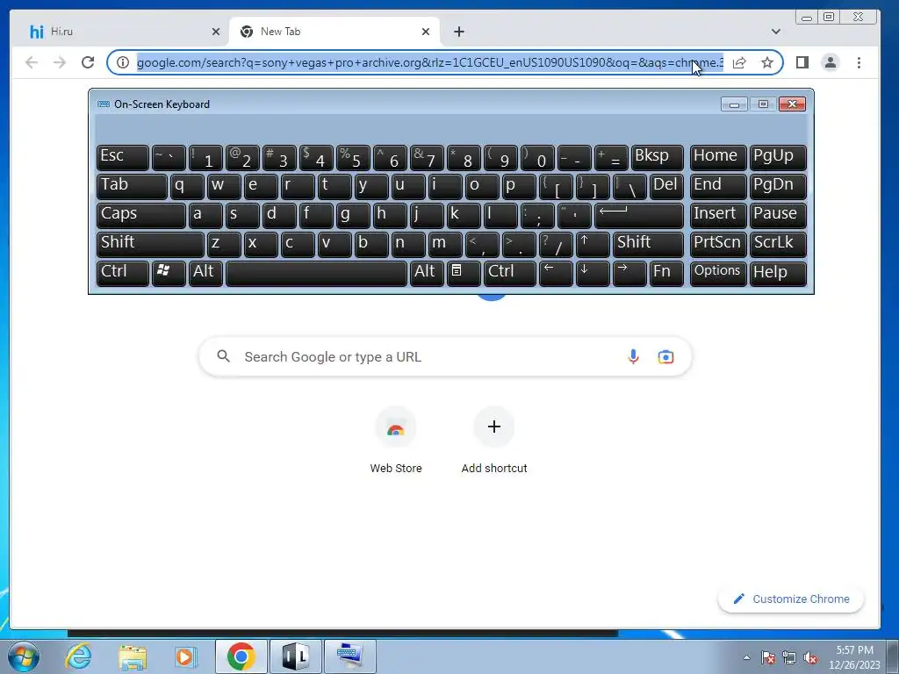Image resolution: width=899 pixels, height=674 pixels.
Task: Click the PgDn key
Action: coord(778,186)
